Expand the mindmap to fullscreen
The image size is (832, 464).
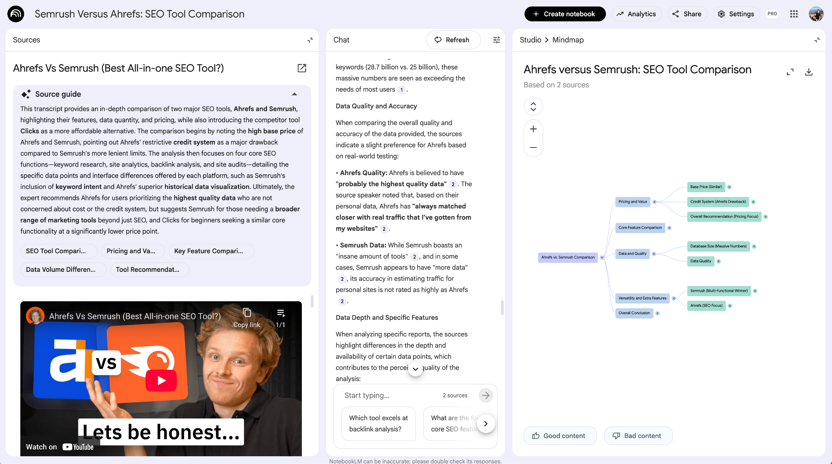[791, 72]
